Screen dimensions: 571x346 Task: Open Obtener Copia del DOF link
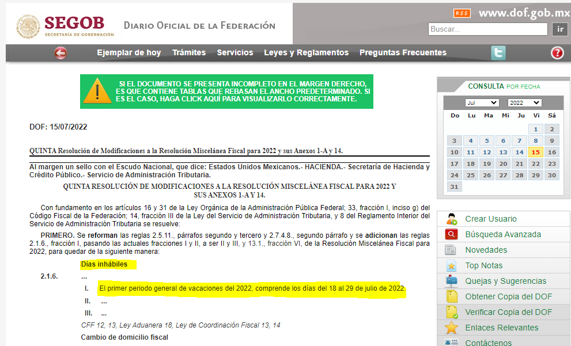tap(509, 297)
